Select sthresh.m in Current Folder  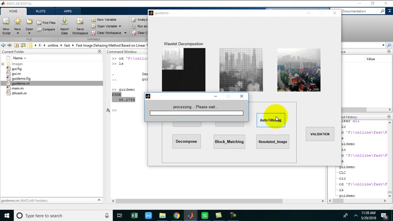19,93
